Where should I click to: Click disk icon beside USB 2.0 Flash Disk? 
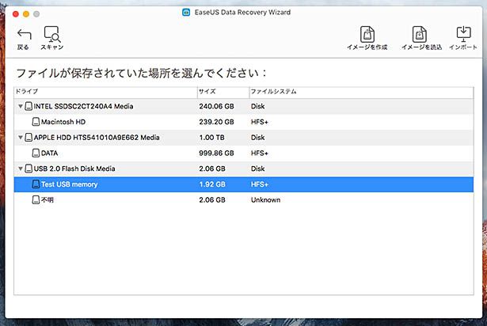pos(29,169)
